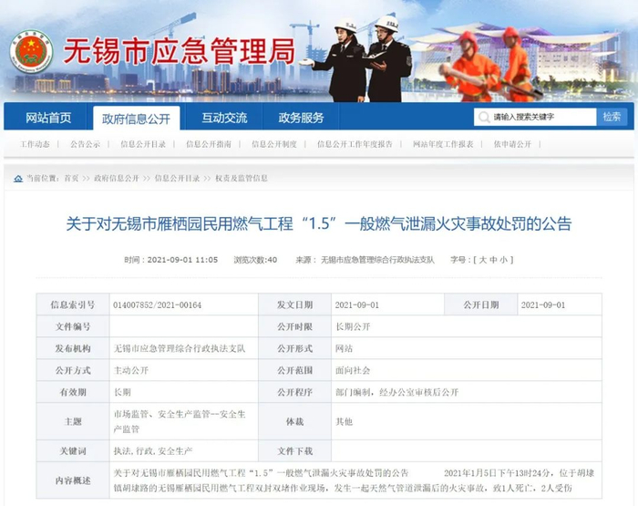Screen dimensions: 638x506
Task: Click the 检索 search button
Action: [x=612, y=117]
